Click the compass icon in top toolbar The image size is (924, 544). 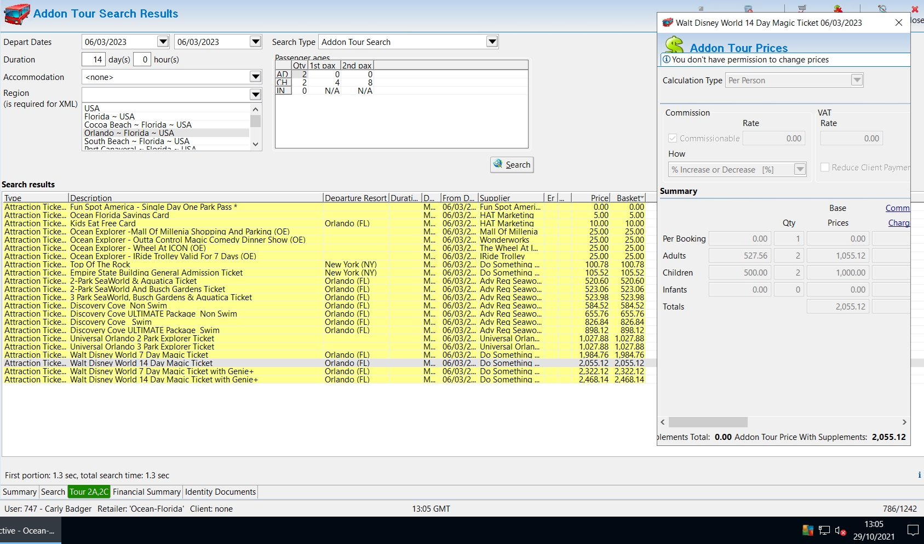tap(882, 8)
